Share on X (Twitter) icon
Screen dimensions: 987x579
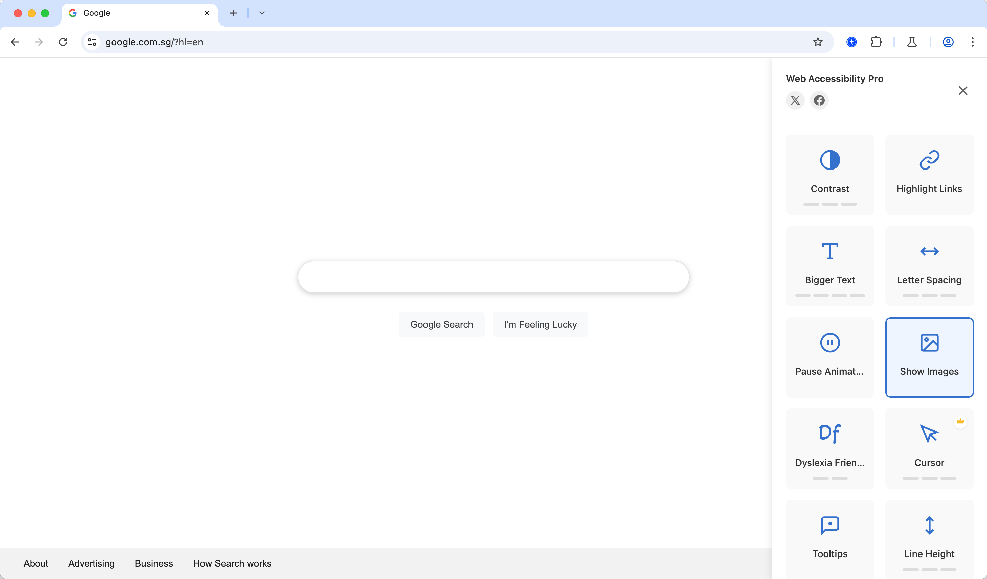(x=795, y=100)
